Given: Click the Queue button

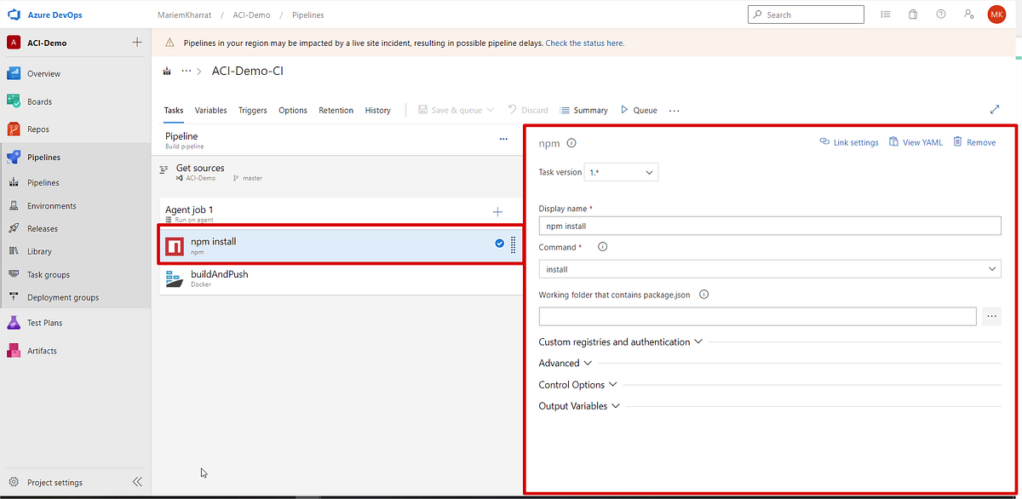Looking at the screenshot, I should click(639, 110).
